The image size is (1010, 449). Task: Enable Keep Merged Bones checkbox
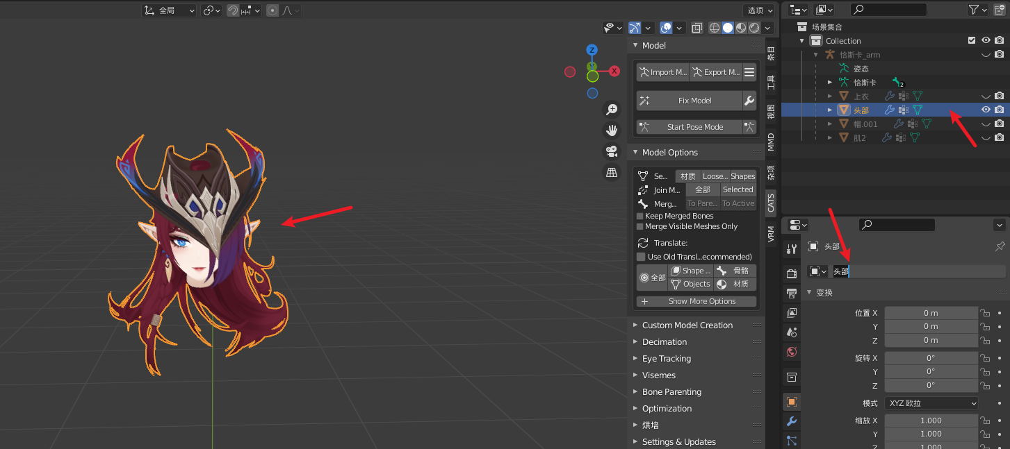coord(640,217)
